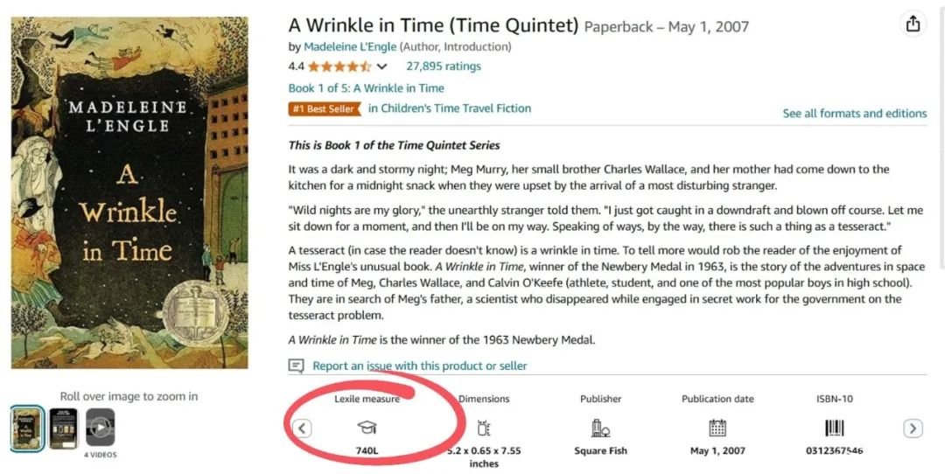Viewport: 945px width, 474px height.
Task: Click the Publication date calendar icon
Action: point(717,428)
